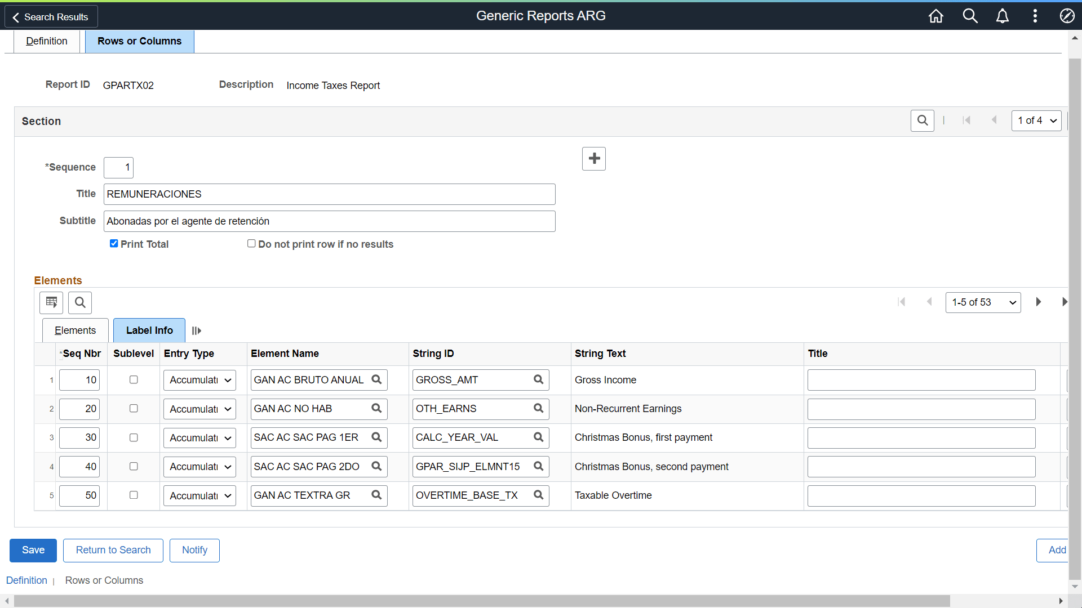The height and width of the screenshot is (608, 1082).
Task: Open the global search magnifier icon
Action: [970, 16]
